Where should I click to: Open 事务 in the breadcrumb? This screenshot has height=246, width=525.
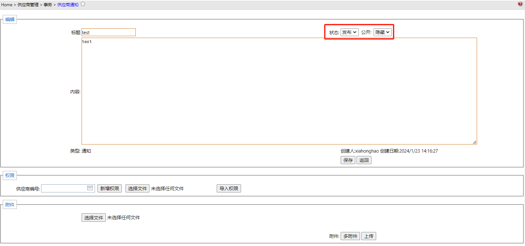pos(48,5)
